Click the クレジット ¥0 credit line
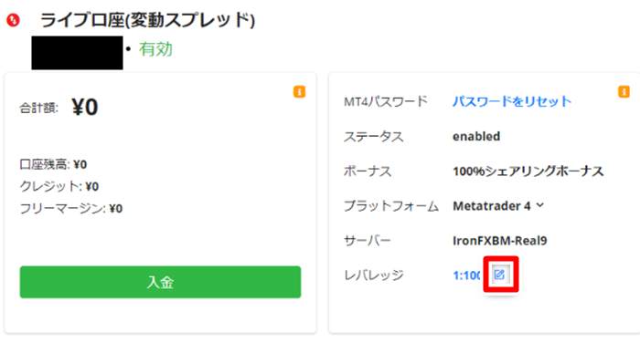This screenshot has height=343, width=640. pyautogui.click(x=59, y=186)
